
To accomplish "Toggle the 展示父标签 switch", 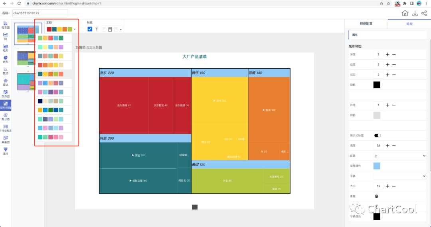I will (378, 135).
